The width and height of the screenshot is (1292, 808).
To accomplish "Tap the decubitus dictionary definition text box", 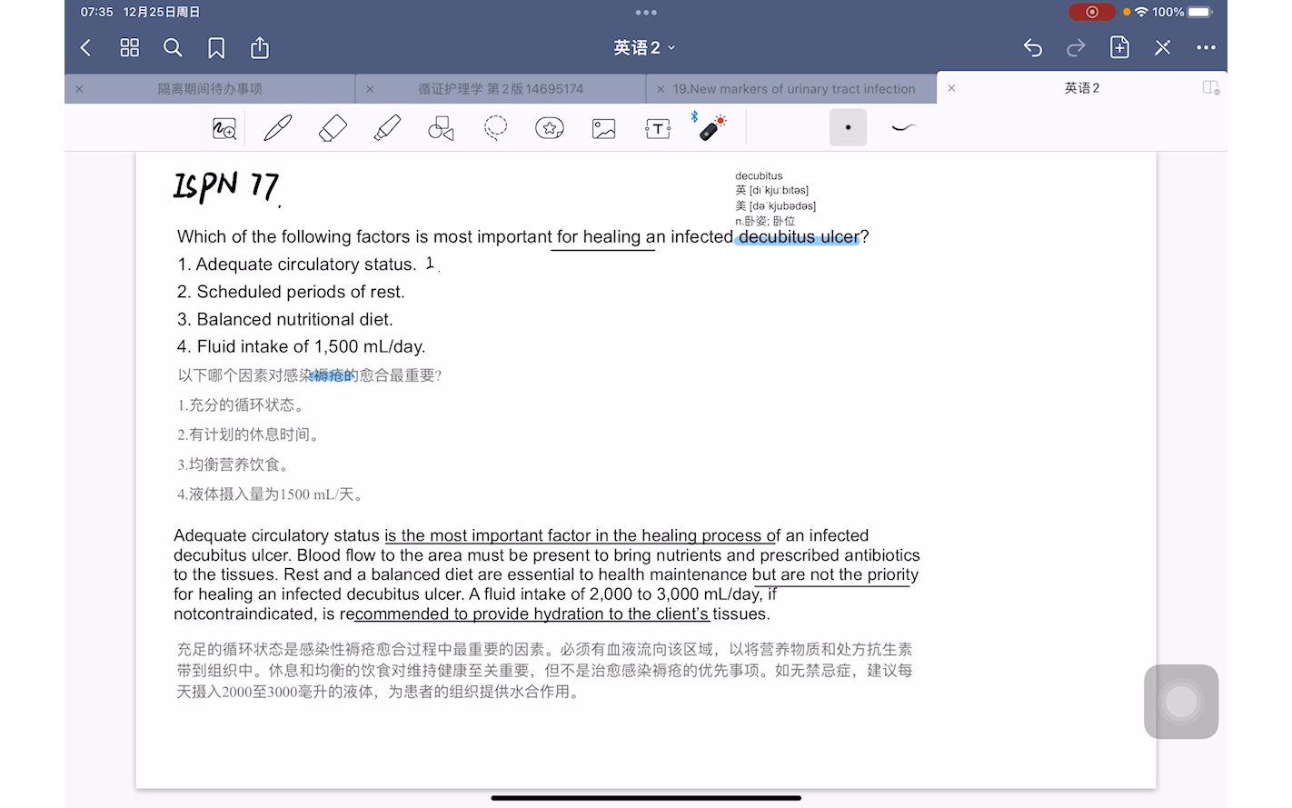I will [775, 198].
